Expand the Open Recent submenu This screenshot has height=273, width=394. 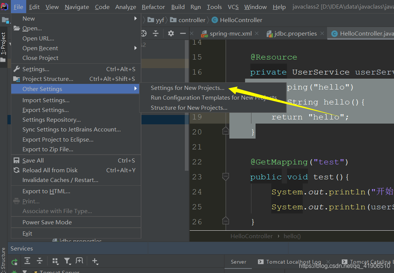(x=76, y=48)
